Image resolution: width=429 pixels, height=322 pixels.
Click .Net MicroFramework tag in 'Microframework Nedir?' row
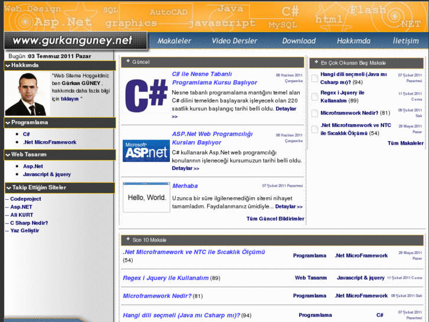361,296
